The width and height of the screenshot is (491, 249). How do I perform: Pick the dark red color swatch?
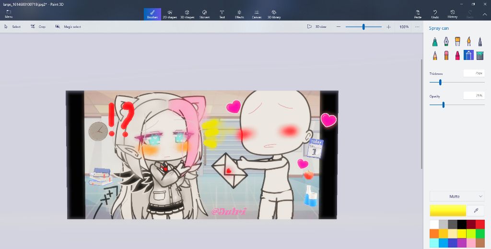tap(471, 225)
